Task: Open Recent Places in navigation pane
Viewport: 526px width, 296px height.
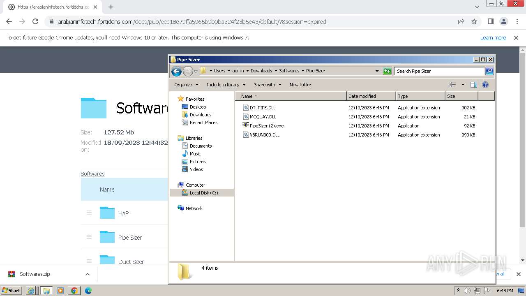Action: (203, 123)
